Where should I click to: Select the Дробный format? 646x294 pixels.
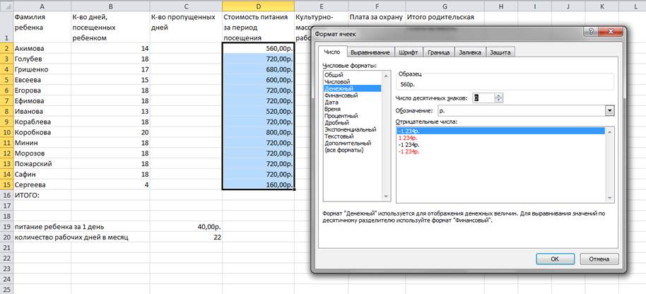353,123
